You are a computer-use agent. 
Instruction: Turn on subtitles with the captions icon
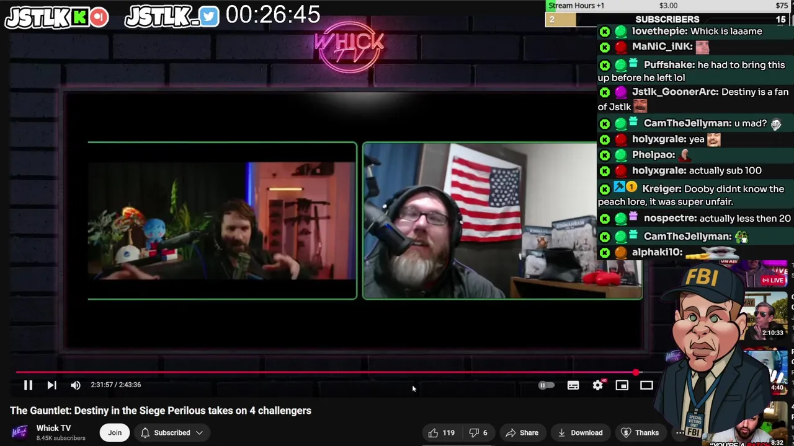(x=573, y=385)
